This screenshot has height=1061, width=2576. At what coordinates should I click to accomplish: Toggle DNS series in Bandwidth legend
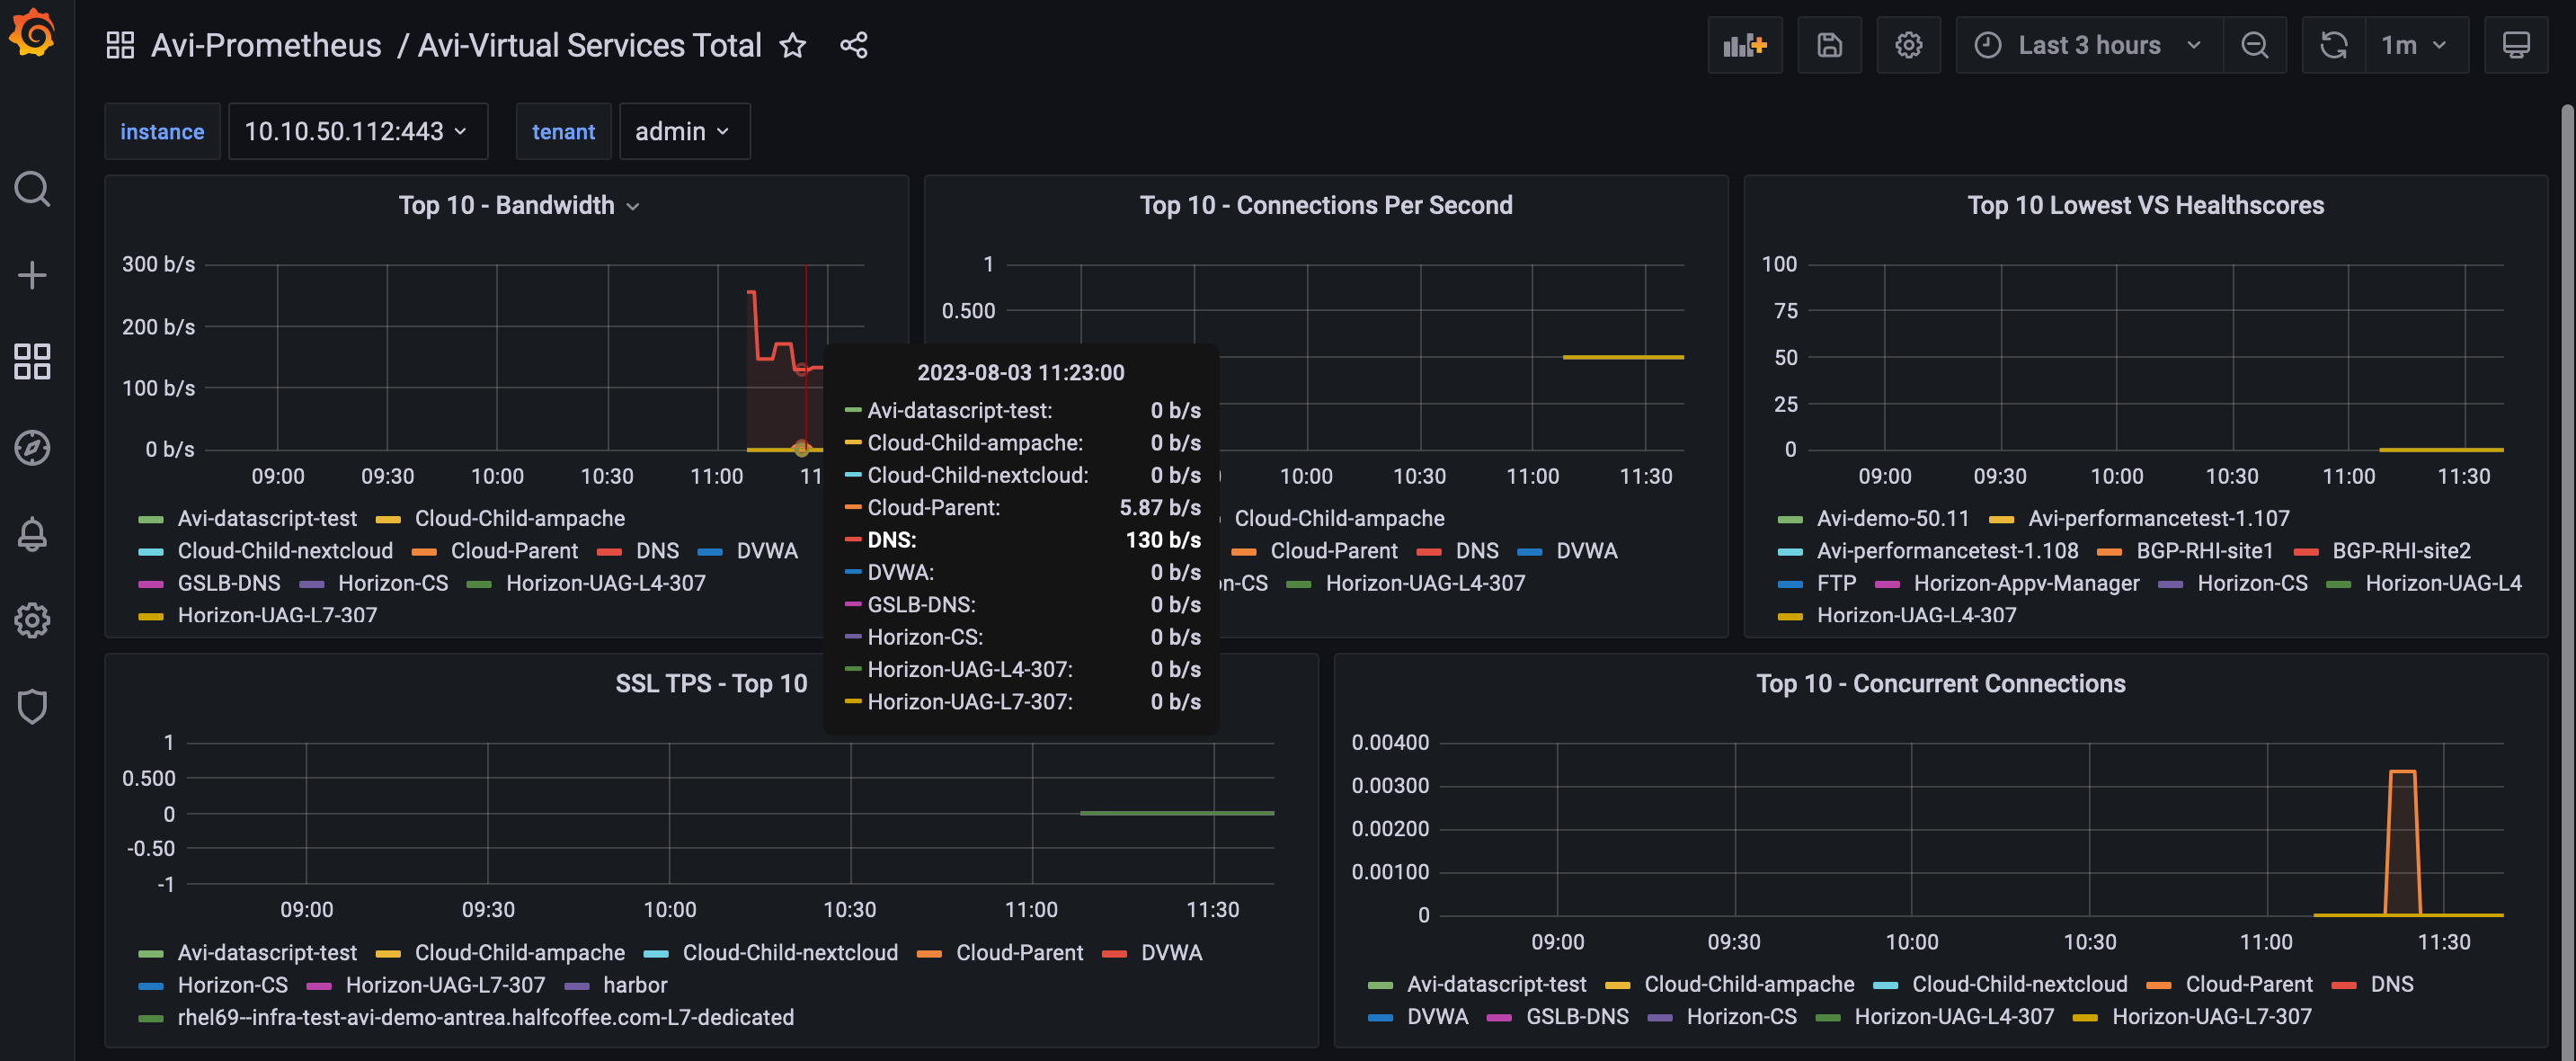657,551
